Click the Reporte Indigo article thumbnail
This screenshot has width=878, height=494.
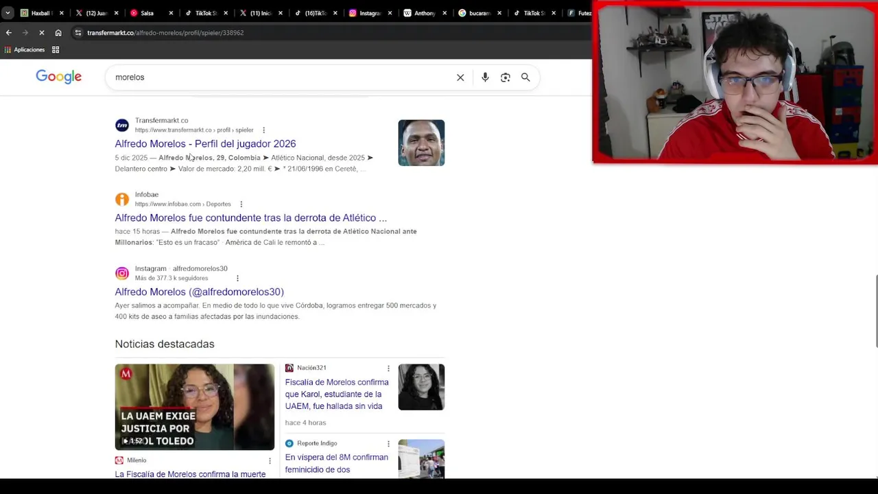(421, 458)
